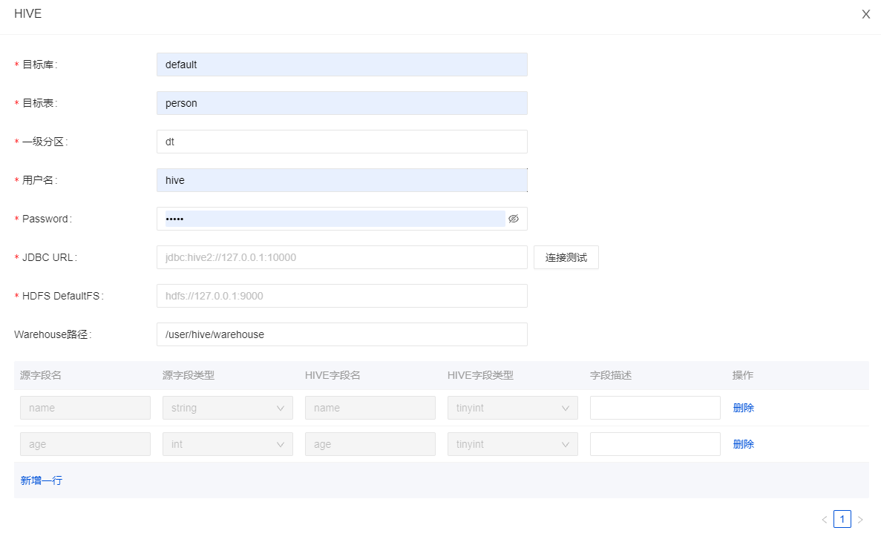The height and width of the screenshot is (539, 881).
Task: Expand HIVE field type dropdown for age row
Action: coord(512,444)
